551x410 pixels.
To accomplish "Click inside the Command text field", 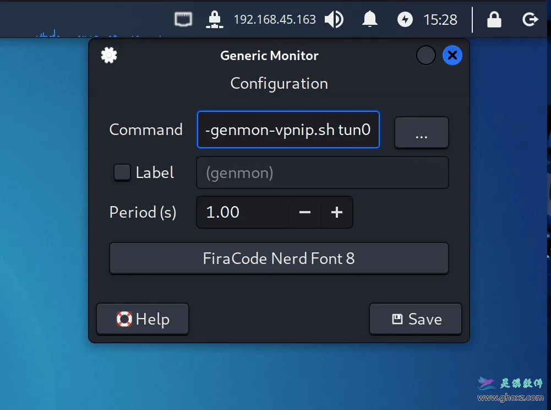I will (288, 130).
